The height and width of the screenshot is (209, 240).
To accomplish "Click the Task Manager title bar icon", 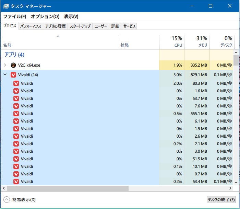I will point(6,6).
